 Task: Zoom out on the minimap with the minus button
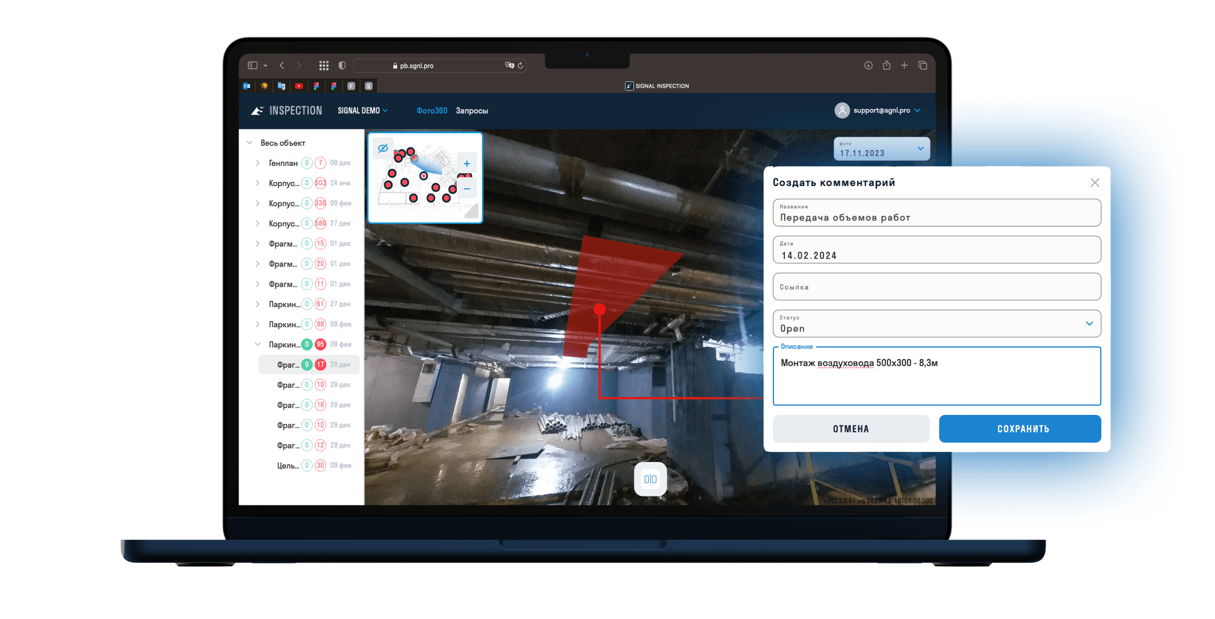467,189
